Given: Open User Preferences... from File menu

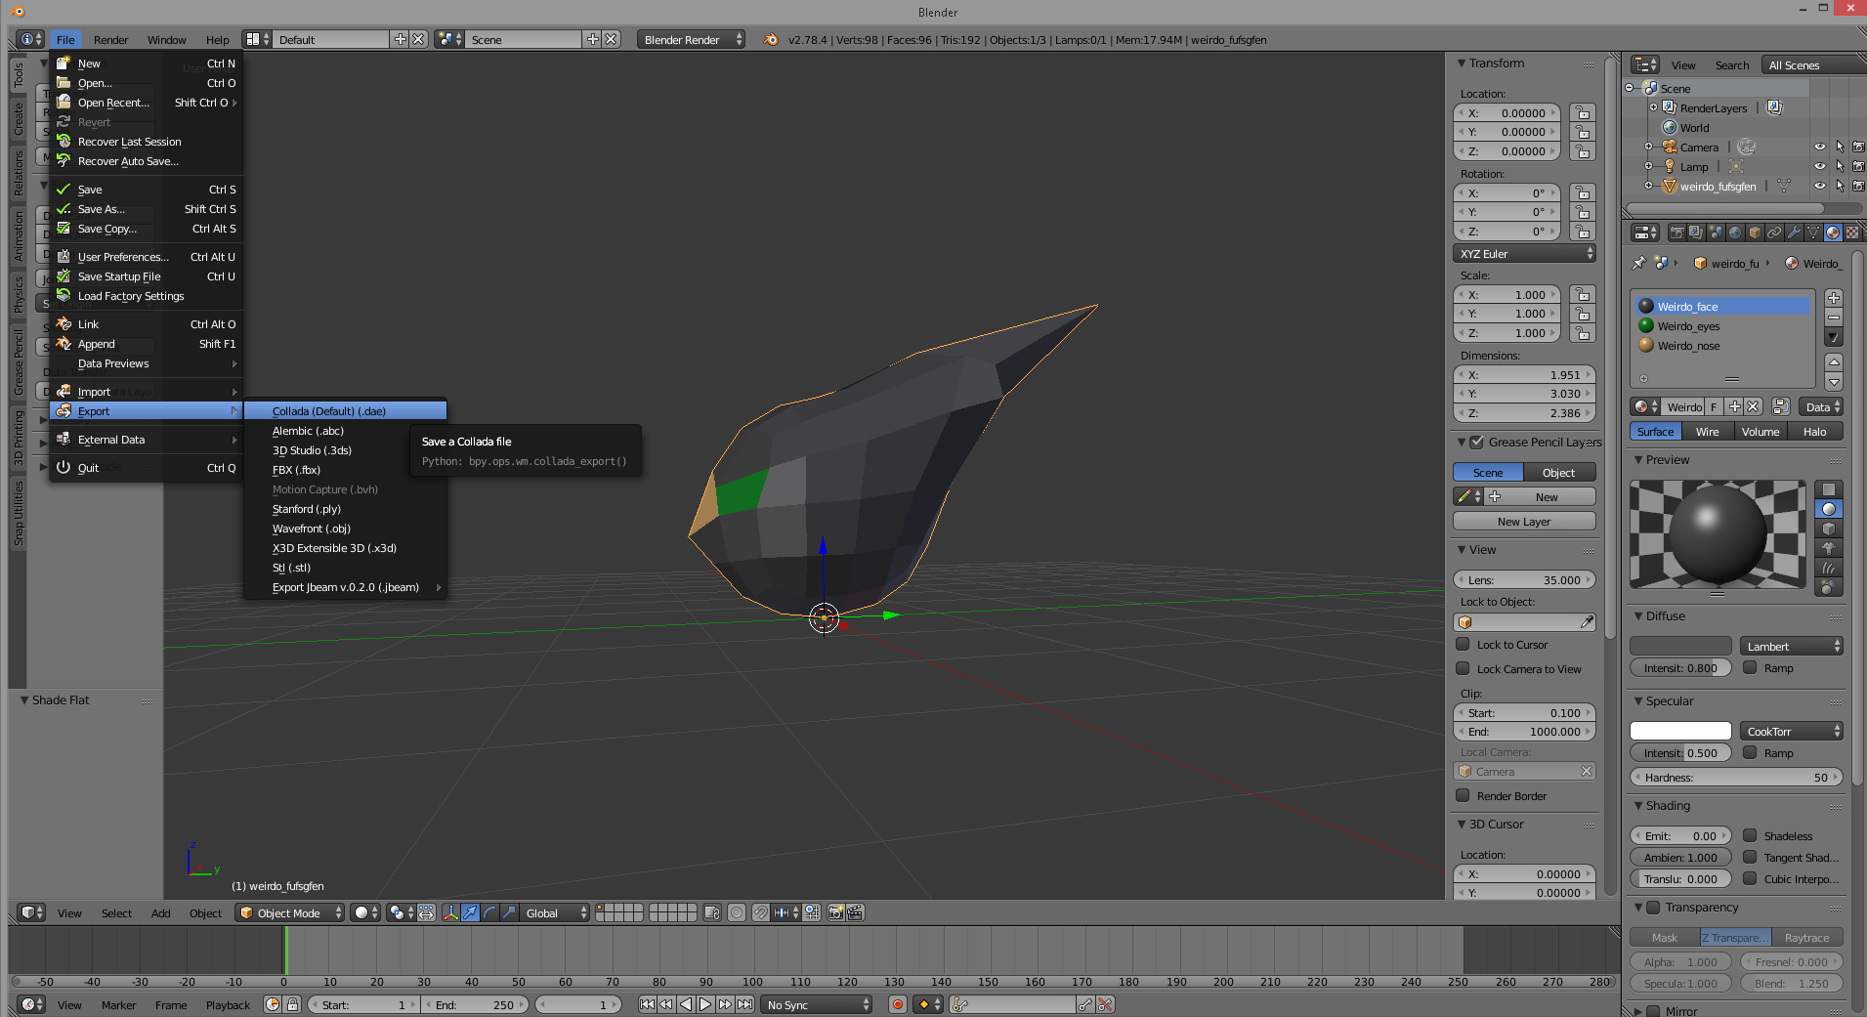Looking at the screenshot, I should 147,257.
